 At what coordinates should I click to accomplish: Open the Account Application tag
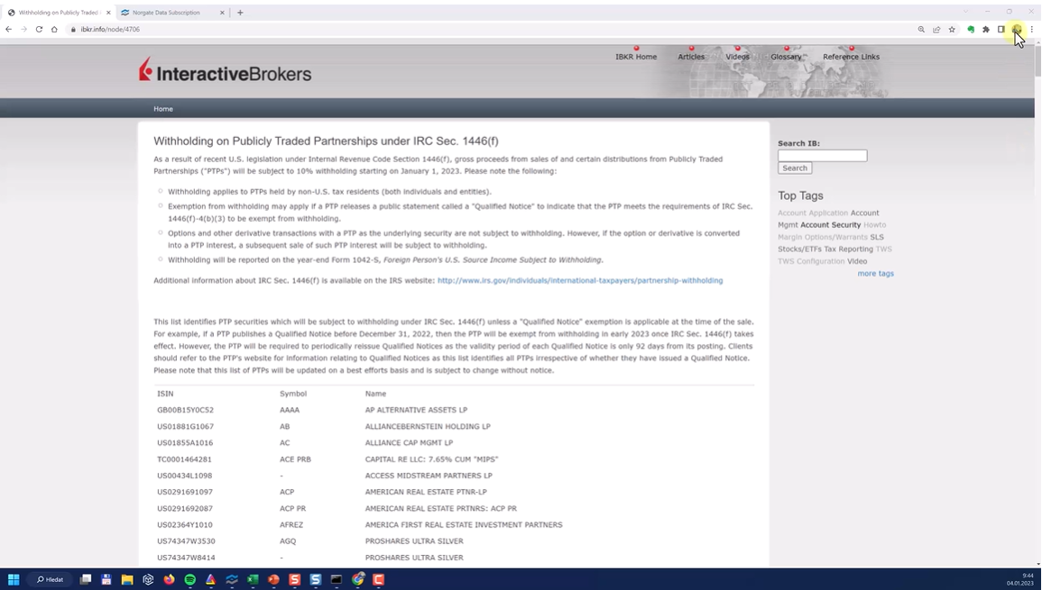coord(813,213)
